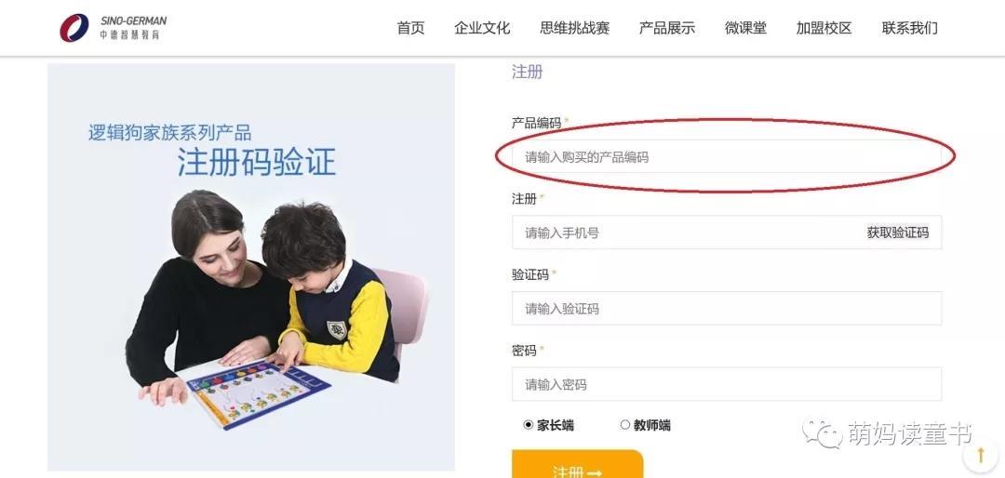This screenshot has width=1005, height=478.
Task: Click the orange 注册 submit button
Action: coord(578,464)
